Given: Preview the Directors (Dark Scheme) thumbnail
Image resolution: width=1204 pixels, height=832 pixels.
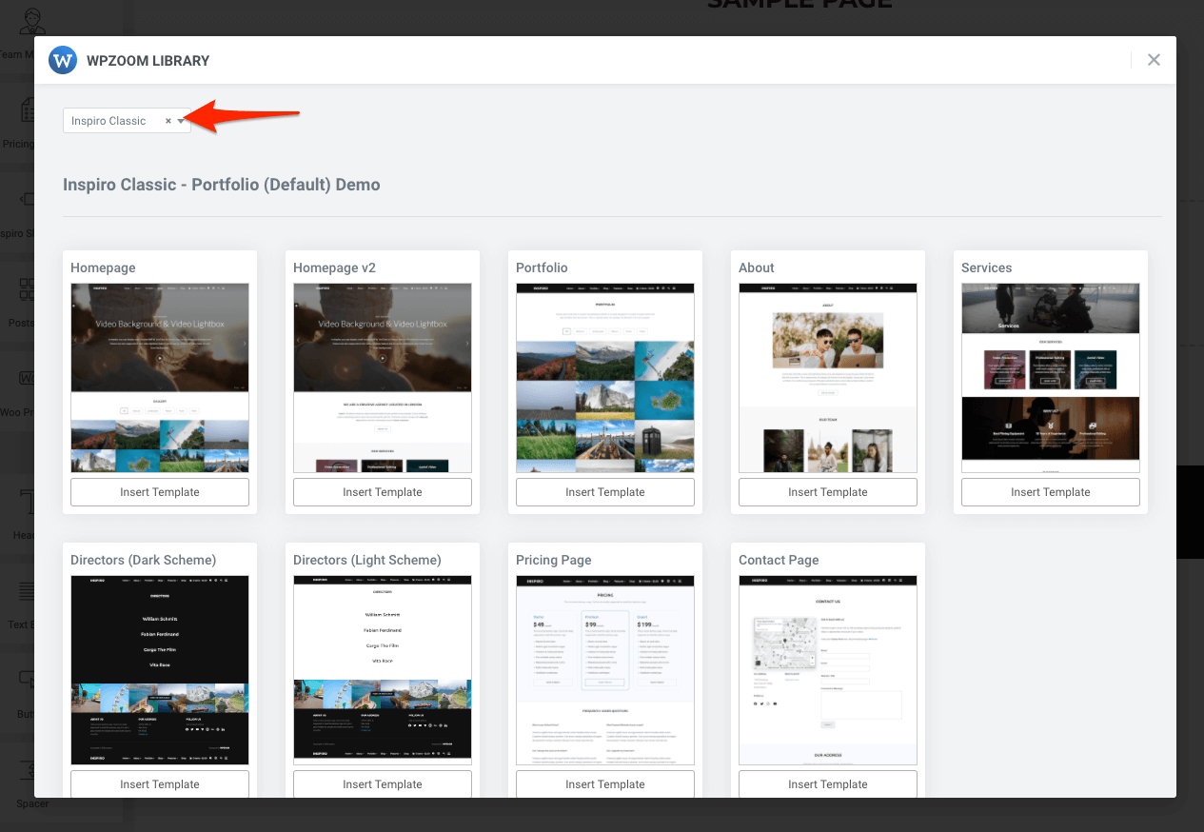Looking at the screenshot, I should (160, 670).
